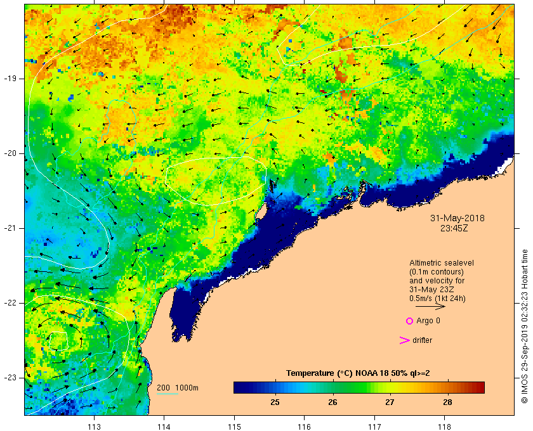Click the latitude axis label -19
Viewport: 533px width, 431px height.
[x=10, y=79]
